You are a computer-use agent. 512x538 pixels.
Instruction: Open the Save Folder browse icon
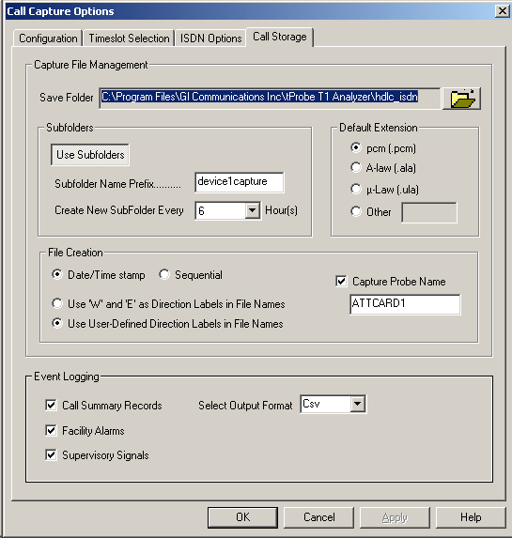(x=462, y=99)
